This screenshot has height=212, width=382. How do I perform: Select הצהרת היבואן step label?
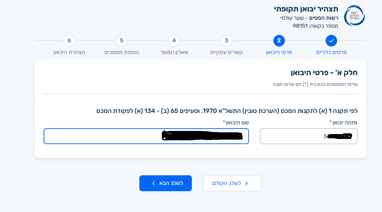click(x=69, y=52)
